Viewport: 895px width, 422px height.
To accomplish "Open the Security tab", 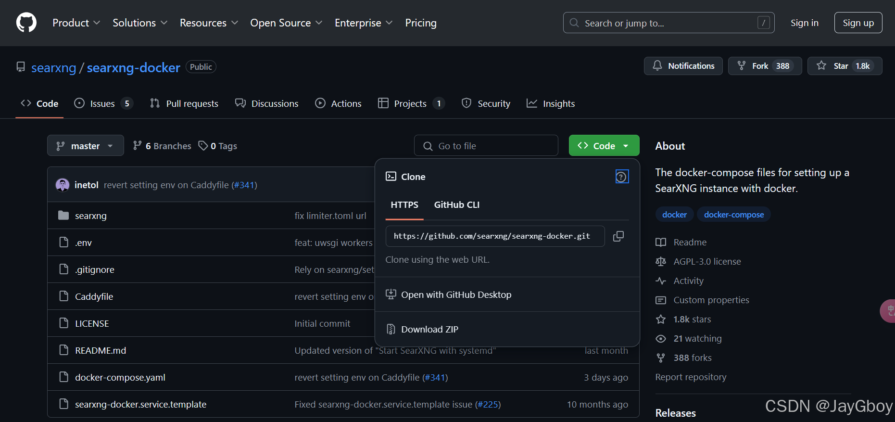I will (x=486, y=103).
